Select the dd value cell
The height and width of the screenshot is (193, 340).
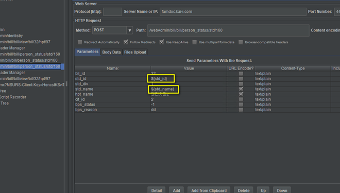[189, 110]
